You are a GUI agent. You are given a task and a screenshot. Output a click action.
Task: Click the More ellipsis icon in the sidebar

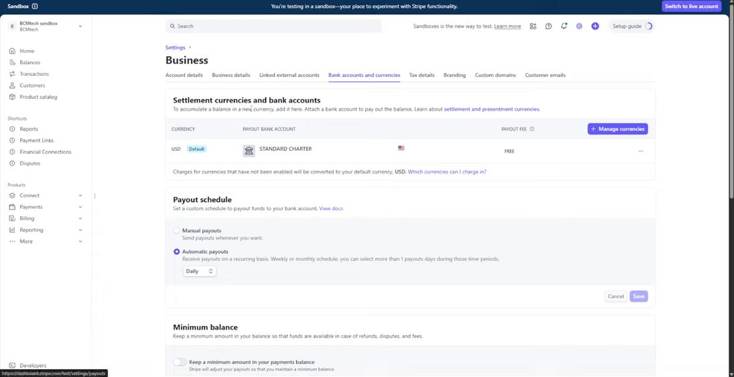pyautogui.click(x=12, y=241)
